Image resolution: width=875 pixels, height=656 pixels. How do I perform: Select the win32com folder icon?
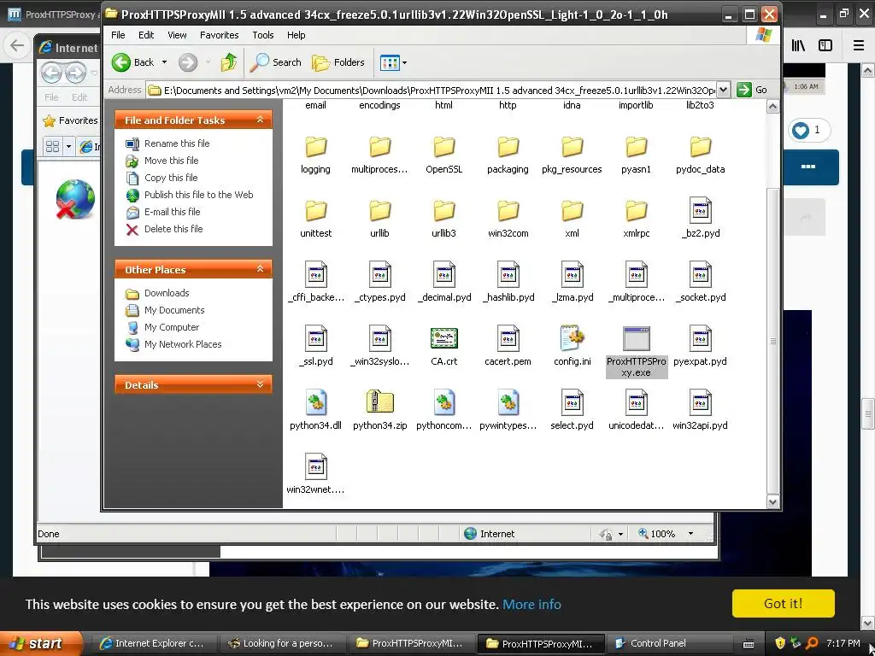click(508, 211)
